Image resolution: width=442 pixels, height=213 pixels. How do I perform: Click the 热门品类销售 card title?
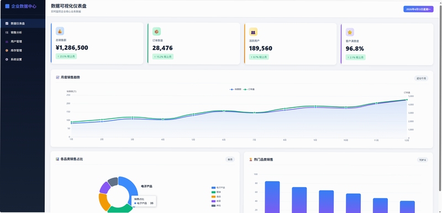(x=264, y=160)
